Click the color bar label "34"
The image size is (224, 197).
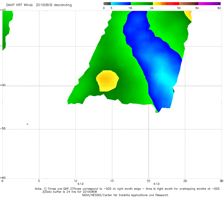tap(152, 8)
